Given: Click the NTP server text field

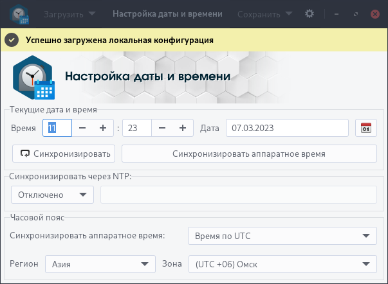Looking at the screenshot, I should click(238, 195).
